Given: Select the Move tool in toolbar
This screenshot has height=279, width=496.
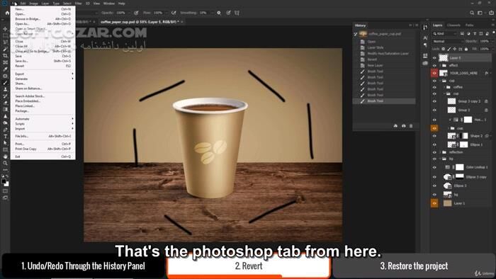Looking at the screenshot, I should point(5,29).
